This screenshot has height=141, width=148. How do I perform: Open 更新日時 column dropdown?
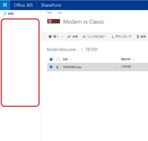133,60
